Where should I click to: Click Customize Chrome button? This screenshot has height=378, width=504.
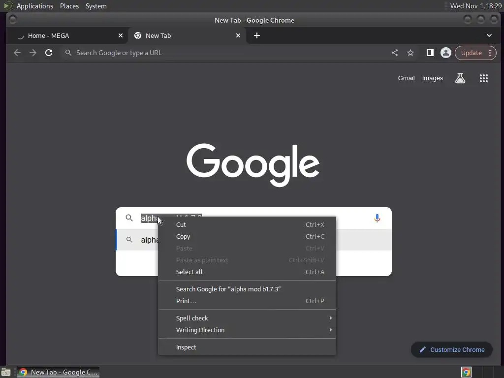point(452,350)
